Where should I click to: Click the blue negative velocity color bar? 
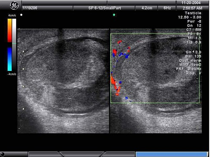pos(10,59)
